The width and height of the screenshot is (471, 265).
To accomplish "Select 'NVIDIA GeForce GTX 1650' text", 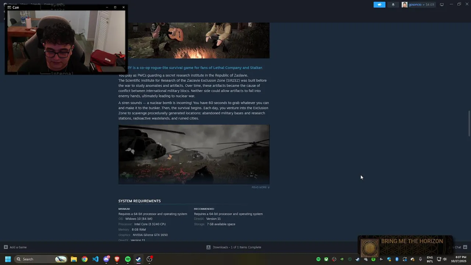I will coord(150,235).
